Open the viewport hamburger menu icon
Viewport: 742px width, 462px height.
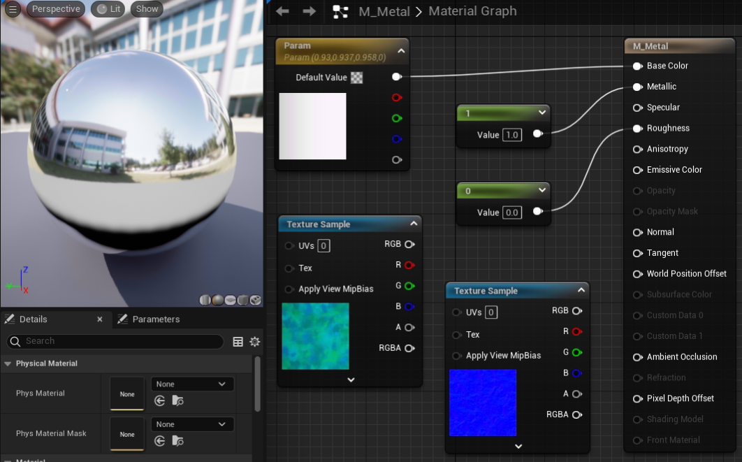[11, 9]
